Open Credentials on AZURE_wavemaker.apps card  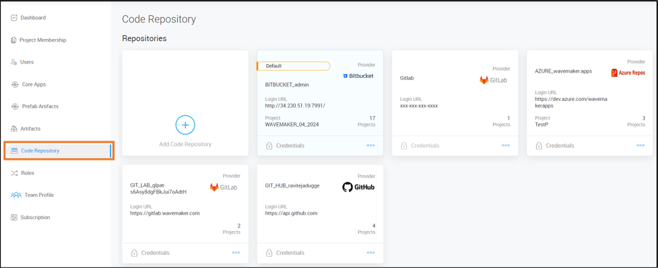[560, 146]
